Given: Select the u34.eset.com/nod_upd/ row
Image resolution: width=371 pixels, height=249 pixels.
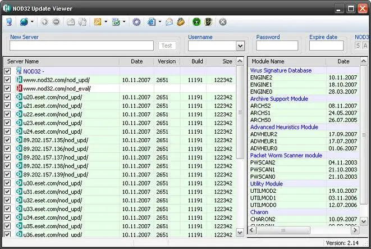Looking at the screenshot, I should [120, 218].
